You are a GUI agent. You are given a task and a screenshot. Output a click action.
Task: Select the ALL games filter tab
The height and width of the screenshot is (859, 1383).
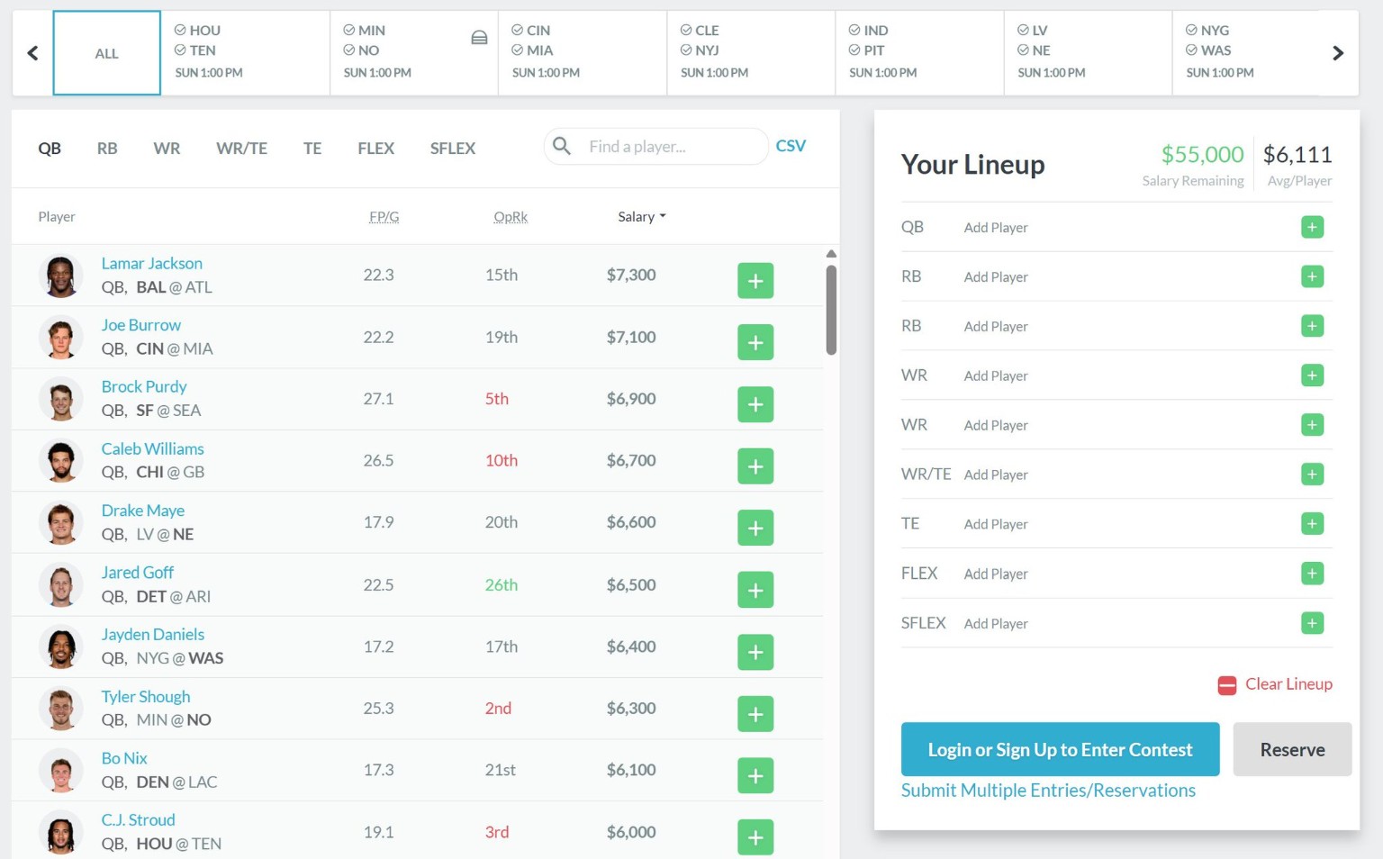(x=107, y=53)
